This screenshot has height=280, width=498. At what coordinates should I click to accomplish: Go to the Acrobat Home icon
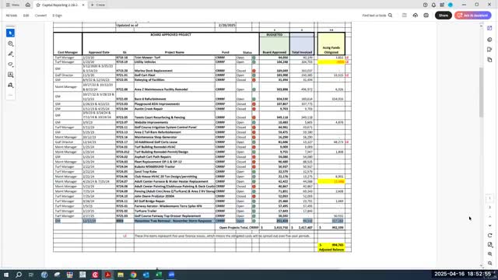28,5
